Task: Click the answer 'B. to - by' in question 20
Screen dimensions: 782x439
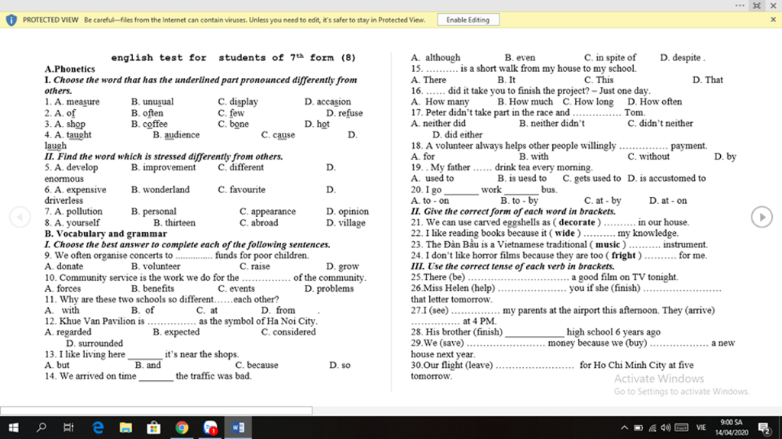Action: point(519,201)
